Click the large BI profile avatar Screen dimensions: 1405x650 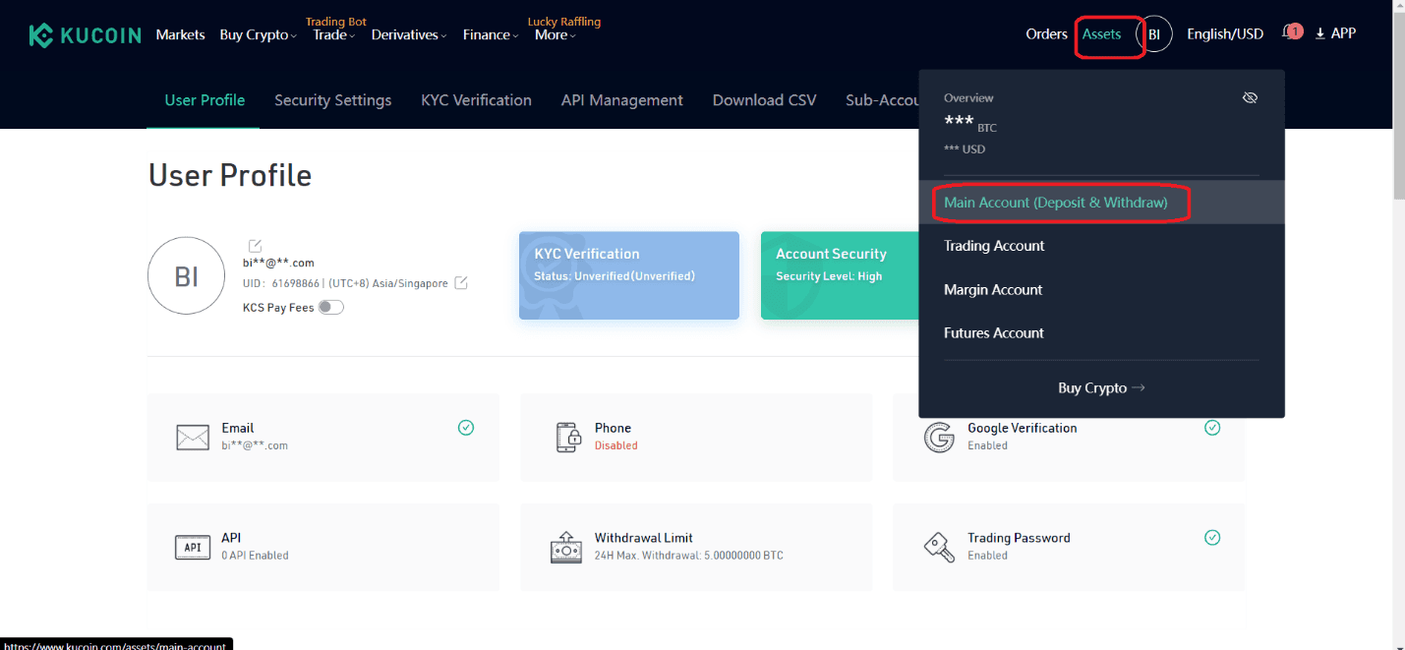pyautogui.click(x=186, y=275)
